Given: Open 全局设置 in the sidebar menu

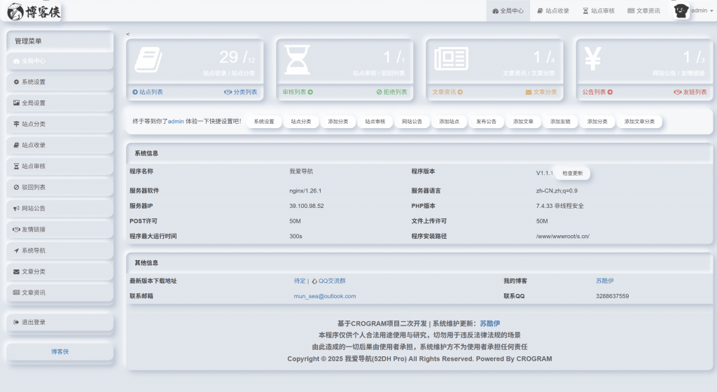Looking at the screenshot, I should coord(60,103).
